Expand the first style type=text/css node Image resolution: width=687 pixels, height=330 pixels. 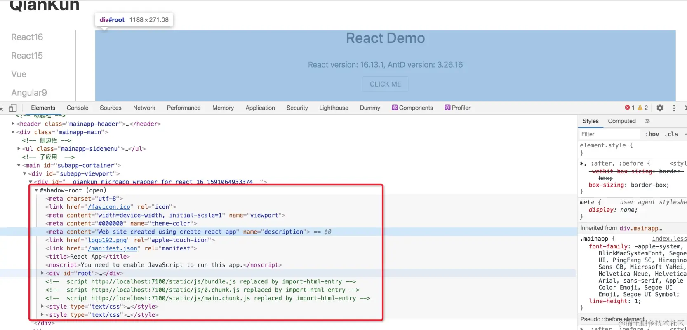[42, 307]
